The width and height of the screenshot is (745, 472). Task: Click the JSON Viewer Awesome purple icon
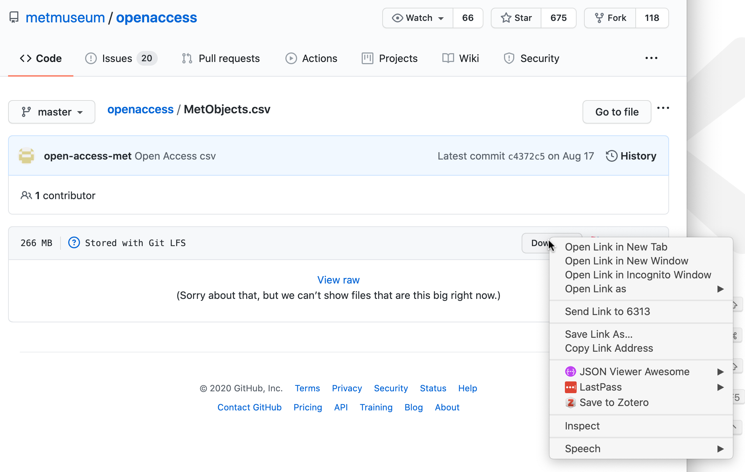point(570,372)
